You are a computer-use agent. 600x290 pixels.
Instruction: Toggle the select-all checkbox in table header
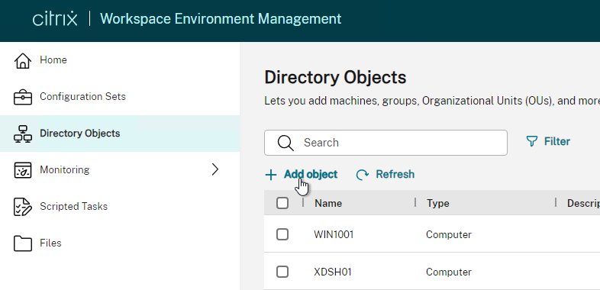282,203
